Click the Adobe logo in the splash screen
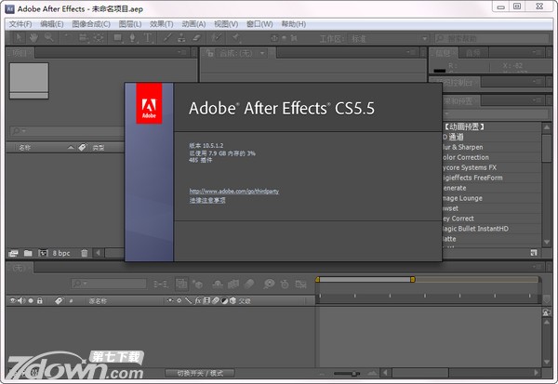The height and width of the screenshot is (384, 558). [149, 104]
